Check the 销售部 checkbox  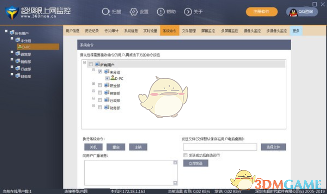click(x=100, y=93)
